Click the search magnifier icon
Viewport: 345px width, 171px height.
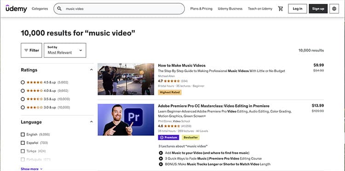(x=59, y=9)
